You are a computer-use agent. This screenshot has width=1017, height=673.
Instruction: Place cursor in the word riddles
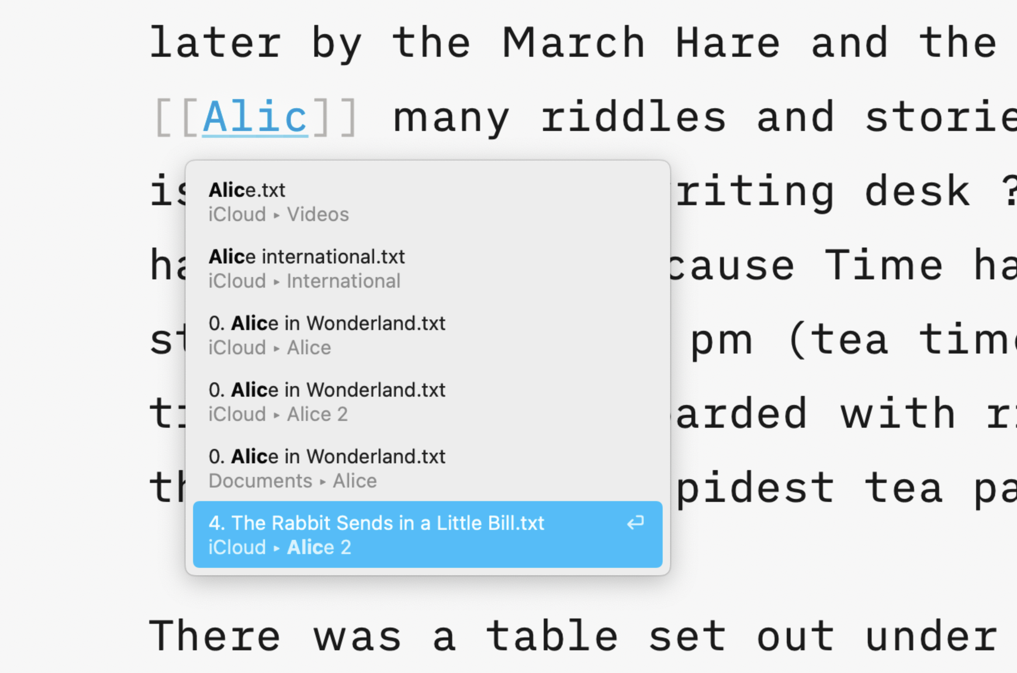(633, 117)
